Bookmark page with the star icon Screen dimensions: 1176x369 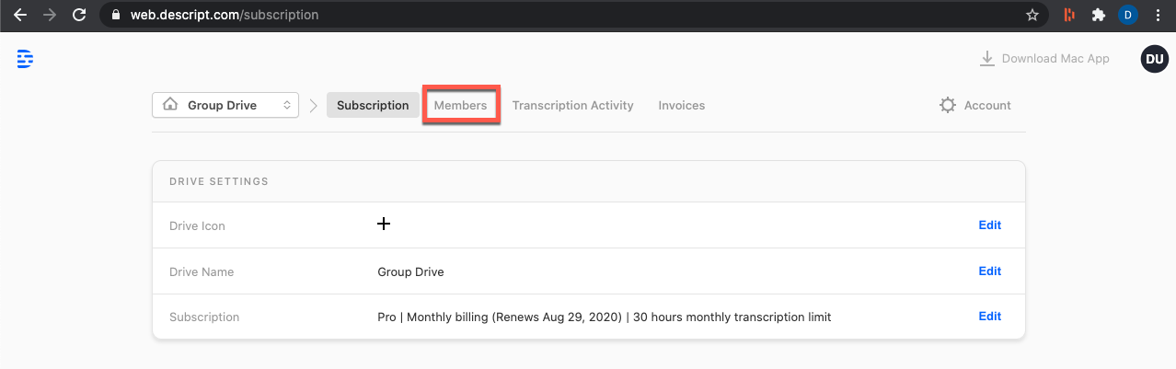(1032, 15)
